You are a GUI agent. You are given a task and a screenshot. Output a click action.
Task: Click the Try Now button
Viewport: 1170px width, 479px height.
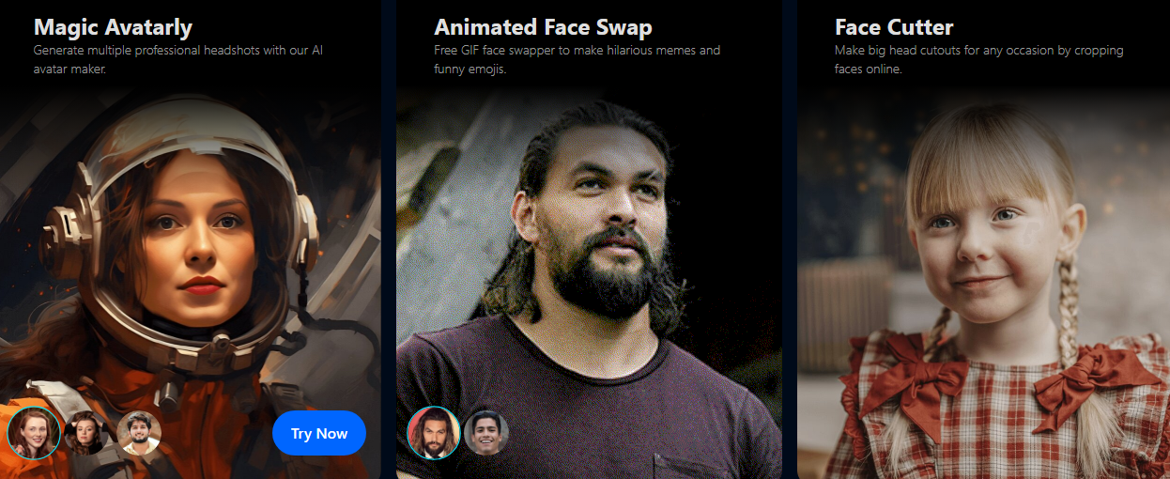click(319, 433)
